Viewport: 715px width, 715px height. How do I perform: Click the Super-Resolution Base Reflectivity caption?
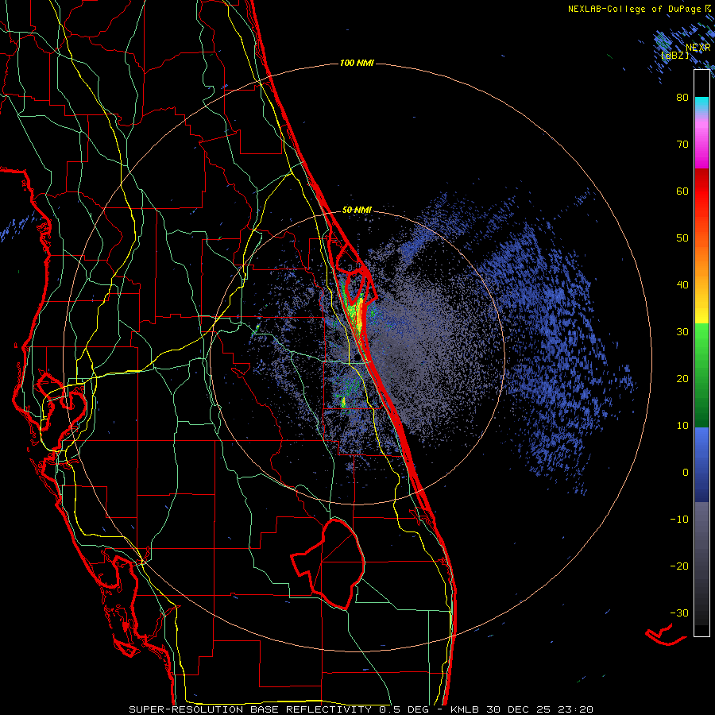point(361,709)
